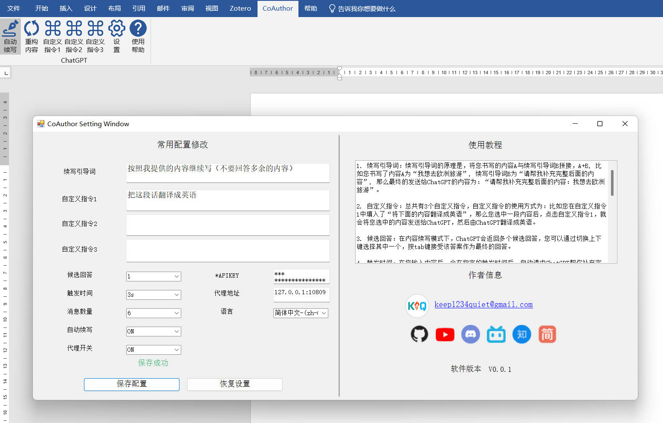
Task: Click the 保存配置 button
Action: (132, 384)
